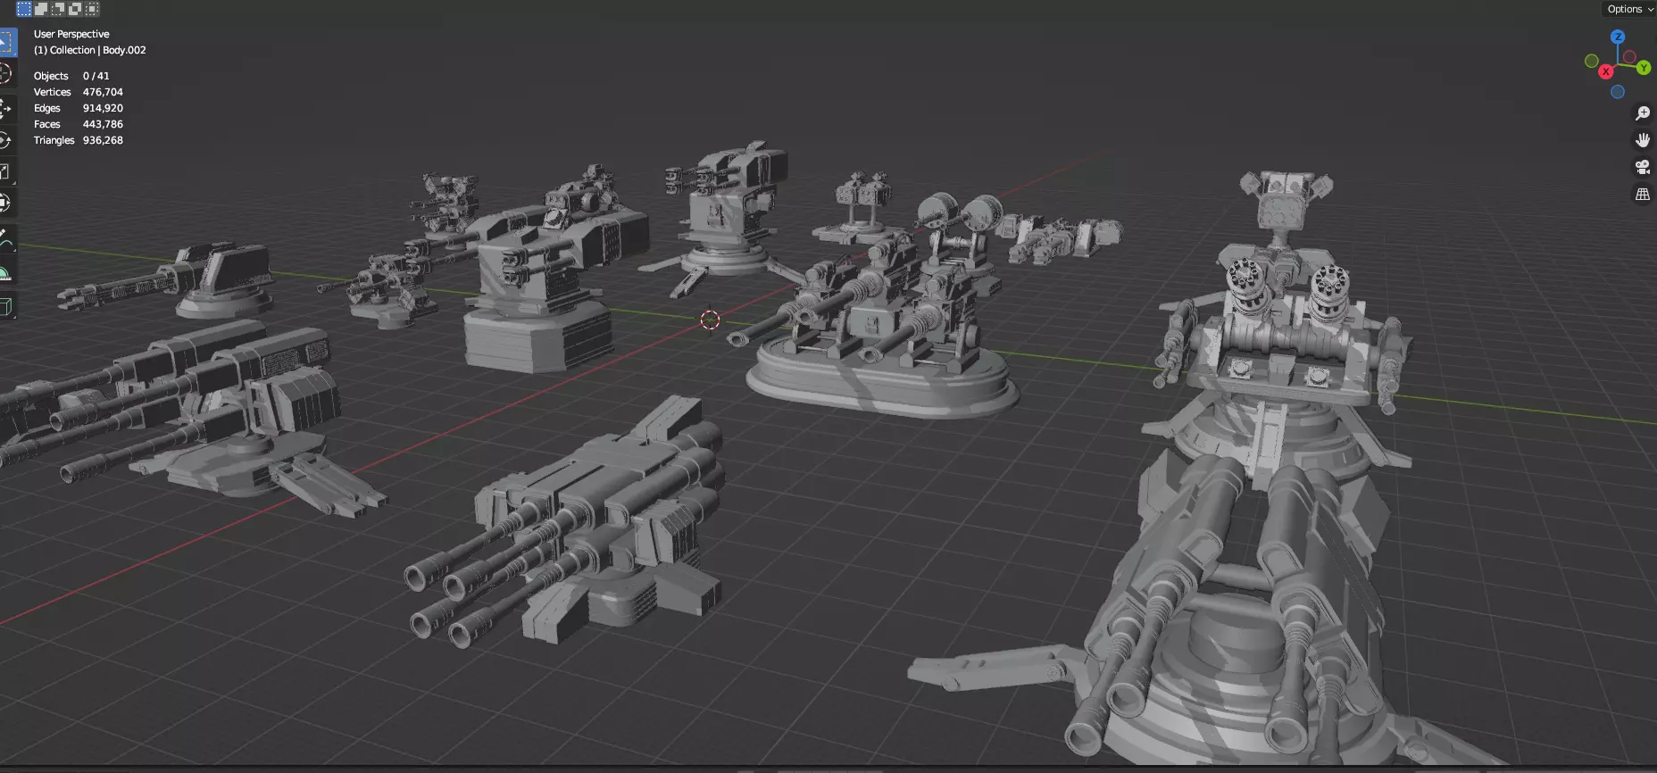Click the 'User Perspective' text
Viewport: 1657px width, 773px height.
click(71, 34)
